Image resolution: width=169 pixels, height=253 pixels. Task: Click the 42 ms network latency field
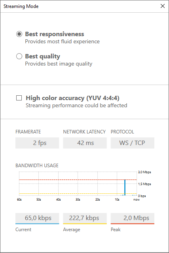[85, 143]
